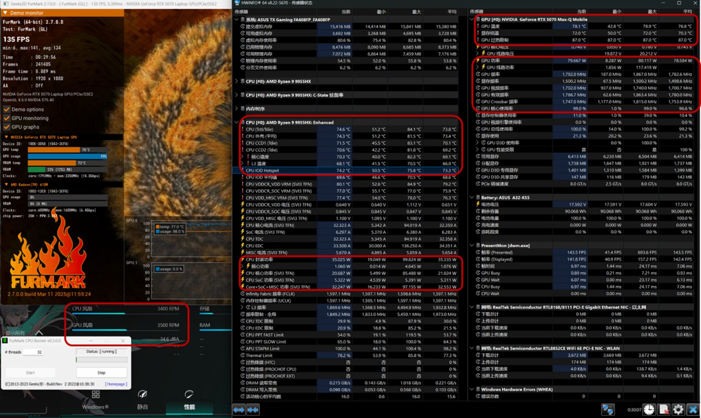
Task: Click the Windows mode four-squares icon
Action: [x=96, y=394]
